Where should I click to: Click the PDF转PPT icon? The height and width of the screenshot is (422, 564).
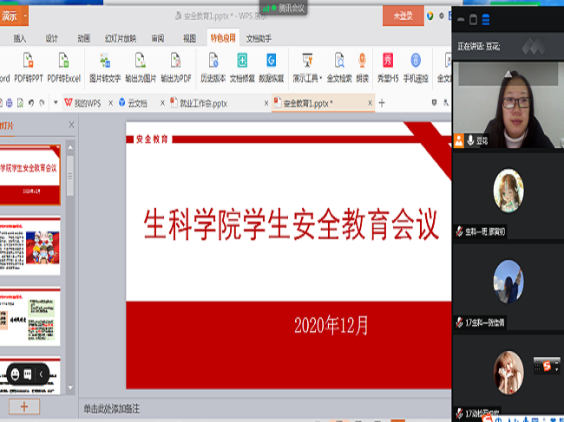[29, 61]
